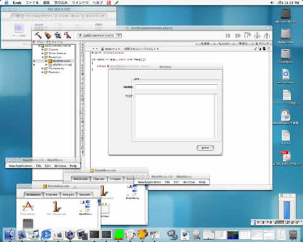Expand the Products group triangle
This screenshot has height=242, width=303.
point(42,72)
